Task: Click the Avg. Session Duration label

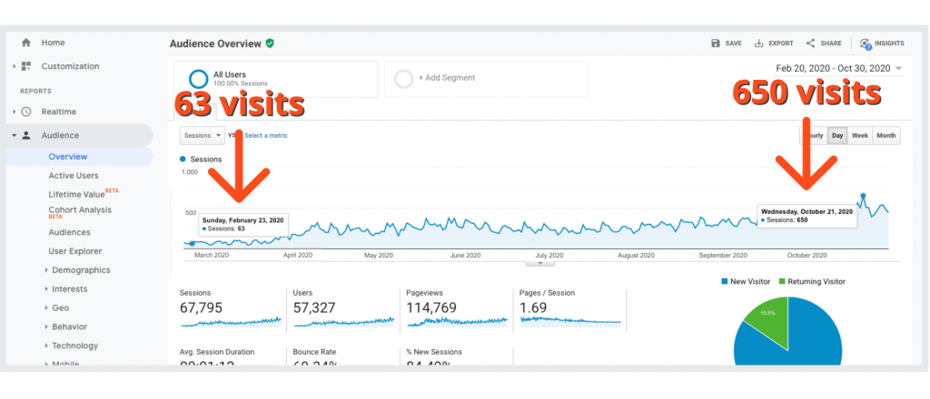Action: point(217,352)
